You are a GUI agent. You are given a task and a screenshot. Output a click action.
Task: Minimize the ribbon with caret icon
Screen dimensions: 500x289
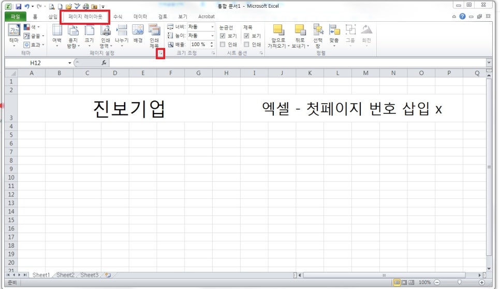click(x=454, y=17)
